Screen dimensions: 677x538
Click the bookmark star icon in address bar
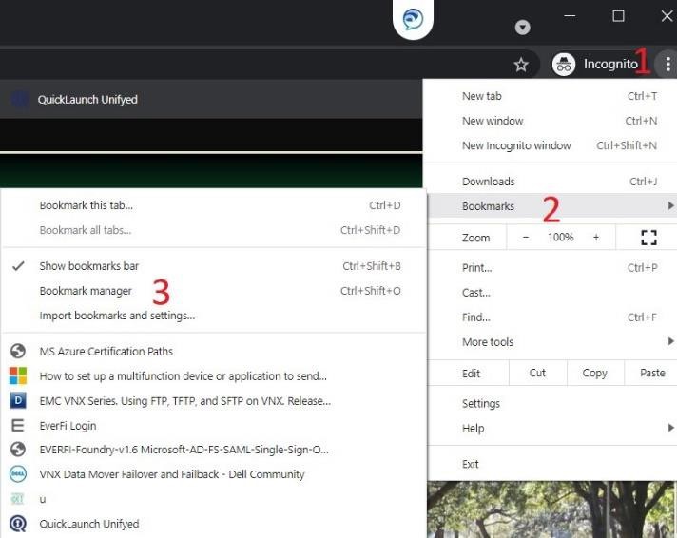[521, 65]
